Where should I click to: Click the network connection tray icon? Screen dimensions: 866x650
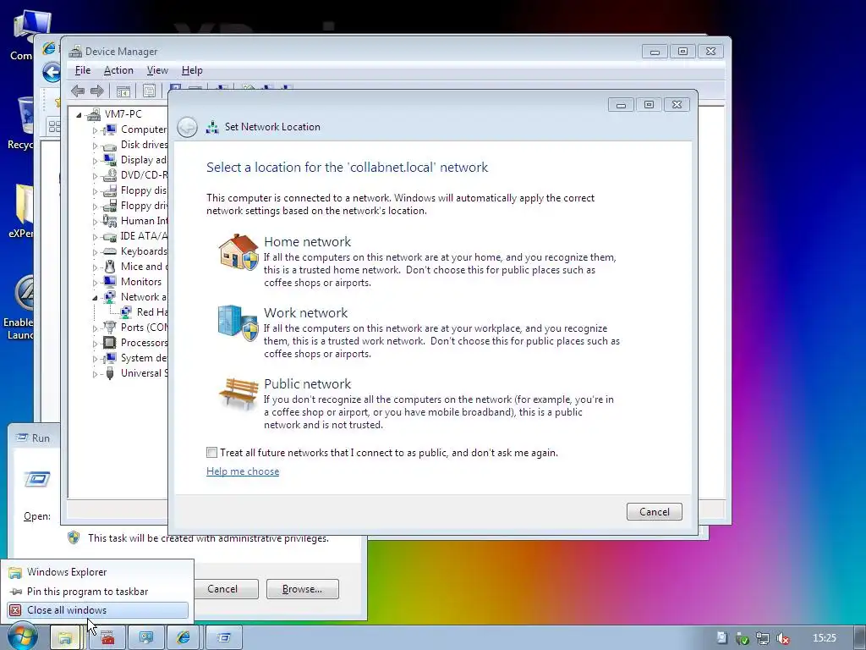(x=762, y=638)
